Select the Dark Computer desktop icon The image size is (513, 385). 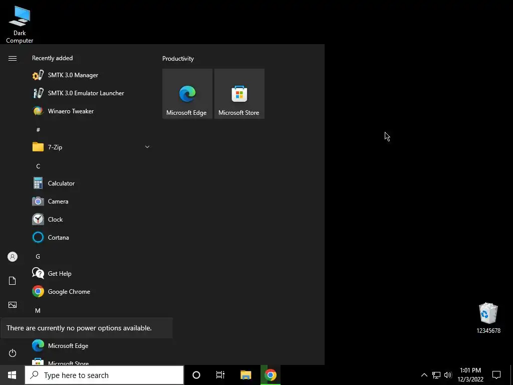click(x=20, y=25)
